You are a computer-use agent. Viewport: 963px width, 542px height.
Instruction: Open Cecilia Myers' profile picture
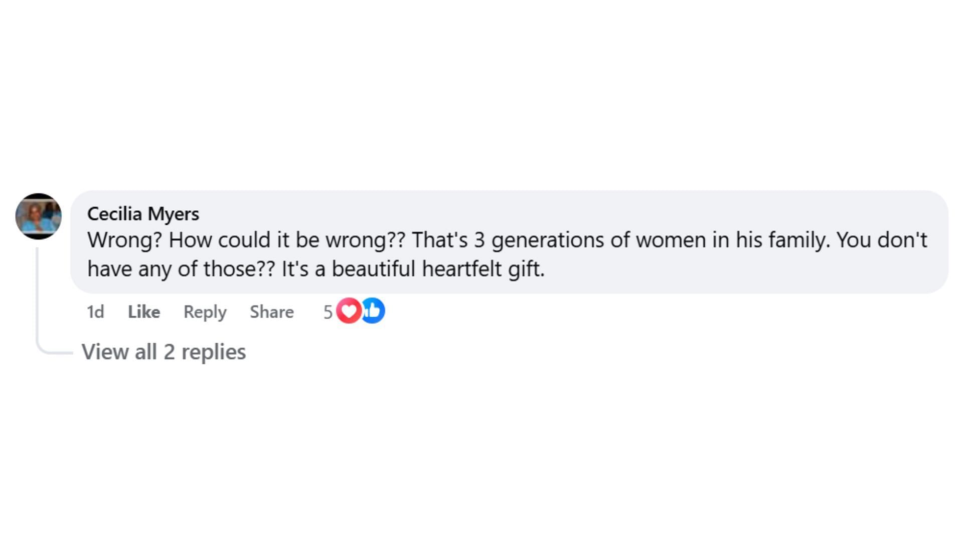[x=39, y=216]
